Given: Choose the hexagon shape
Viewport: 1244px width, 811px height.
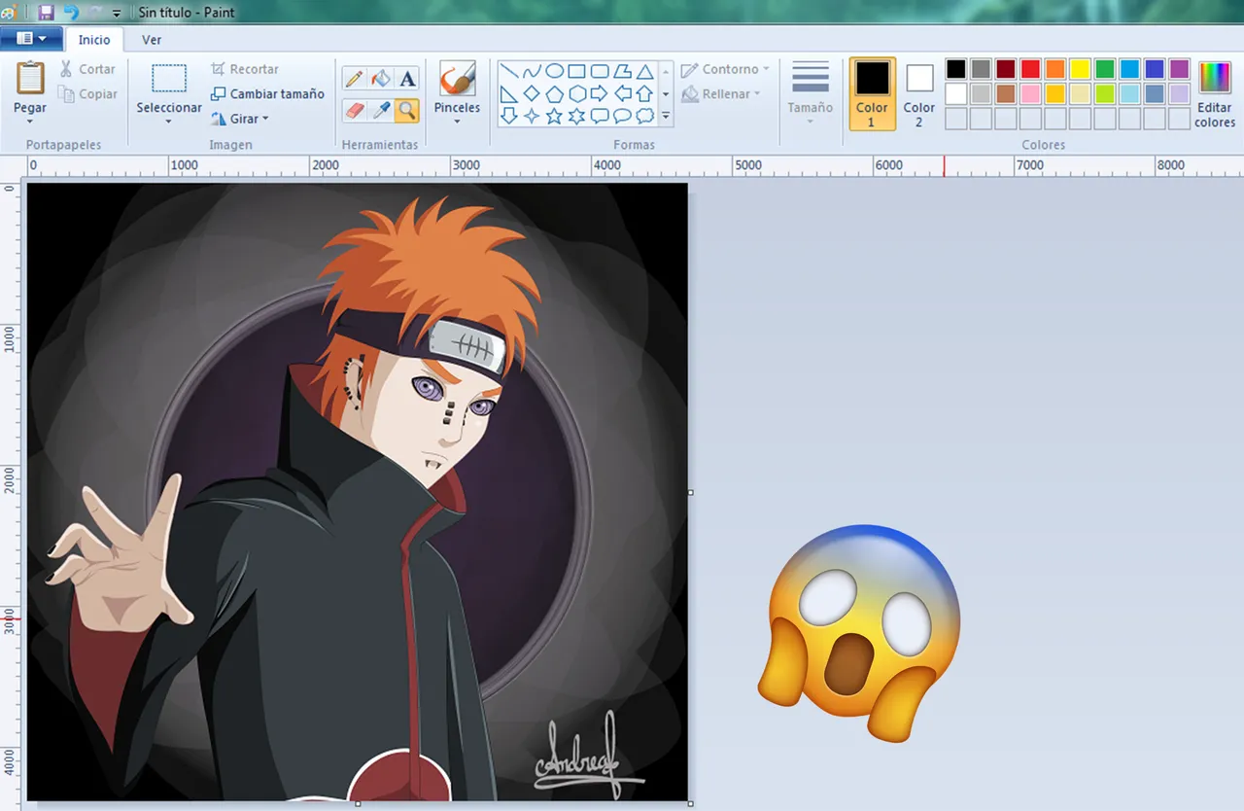Looking at the screenshot, I should click(x=576, y=93).
